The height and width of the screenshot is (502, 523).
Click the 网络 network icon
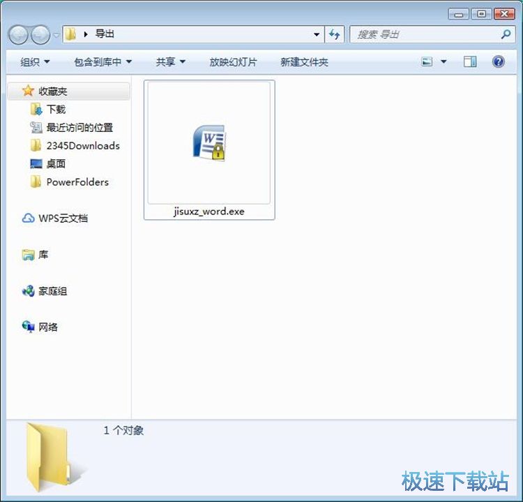pos(29,326)
